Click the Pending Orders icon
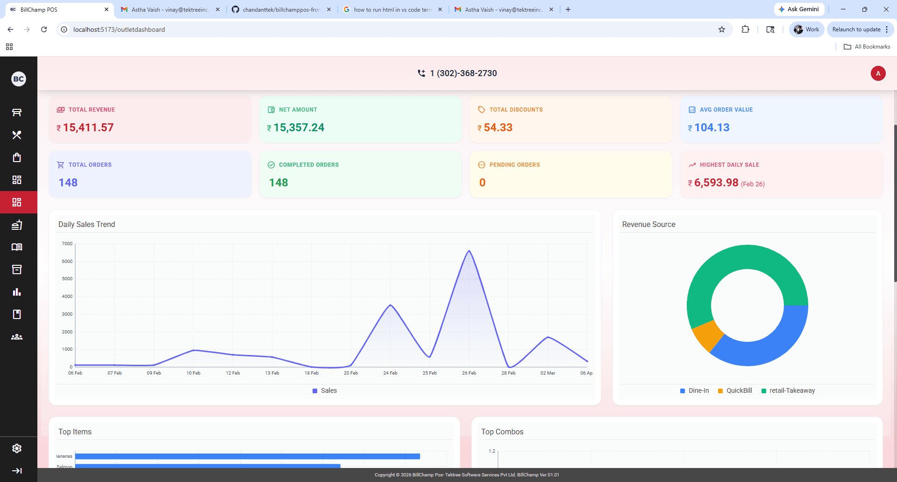The image size is (897, 482). click(x=482, y=165)
